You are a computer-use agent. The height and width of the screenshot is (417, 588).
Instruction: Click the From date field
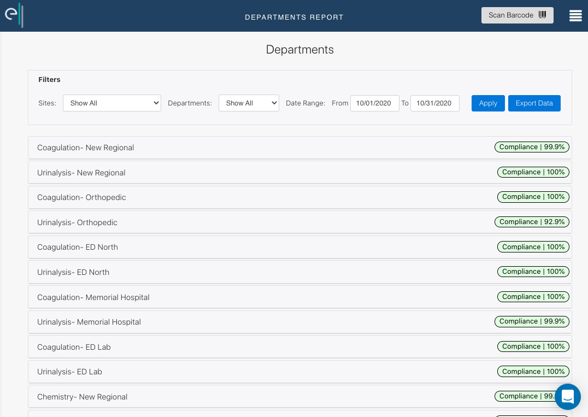[x=375, y=103]
